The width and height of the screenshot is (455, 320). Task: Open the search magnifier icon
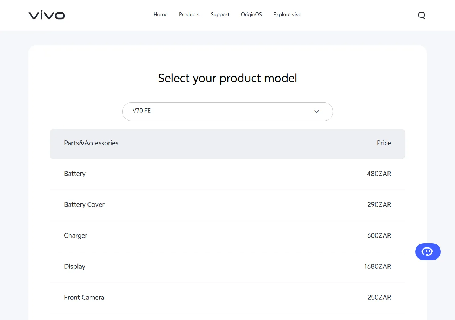pos(422,15)
